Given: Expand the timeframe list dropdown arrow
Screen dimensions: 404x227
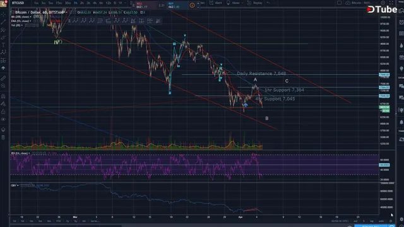Looking at the screenshot, I should click(x=126, y=3).
